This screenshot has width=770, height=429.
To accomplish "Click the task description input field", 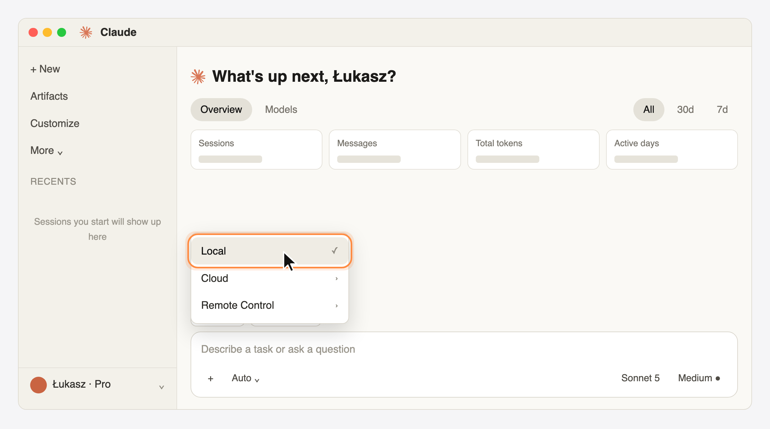I will coord(464,349).
